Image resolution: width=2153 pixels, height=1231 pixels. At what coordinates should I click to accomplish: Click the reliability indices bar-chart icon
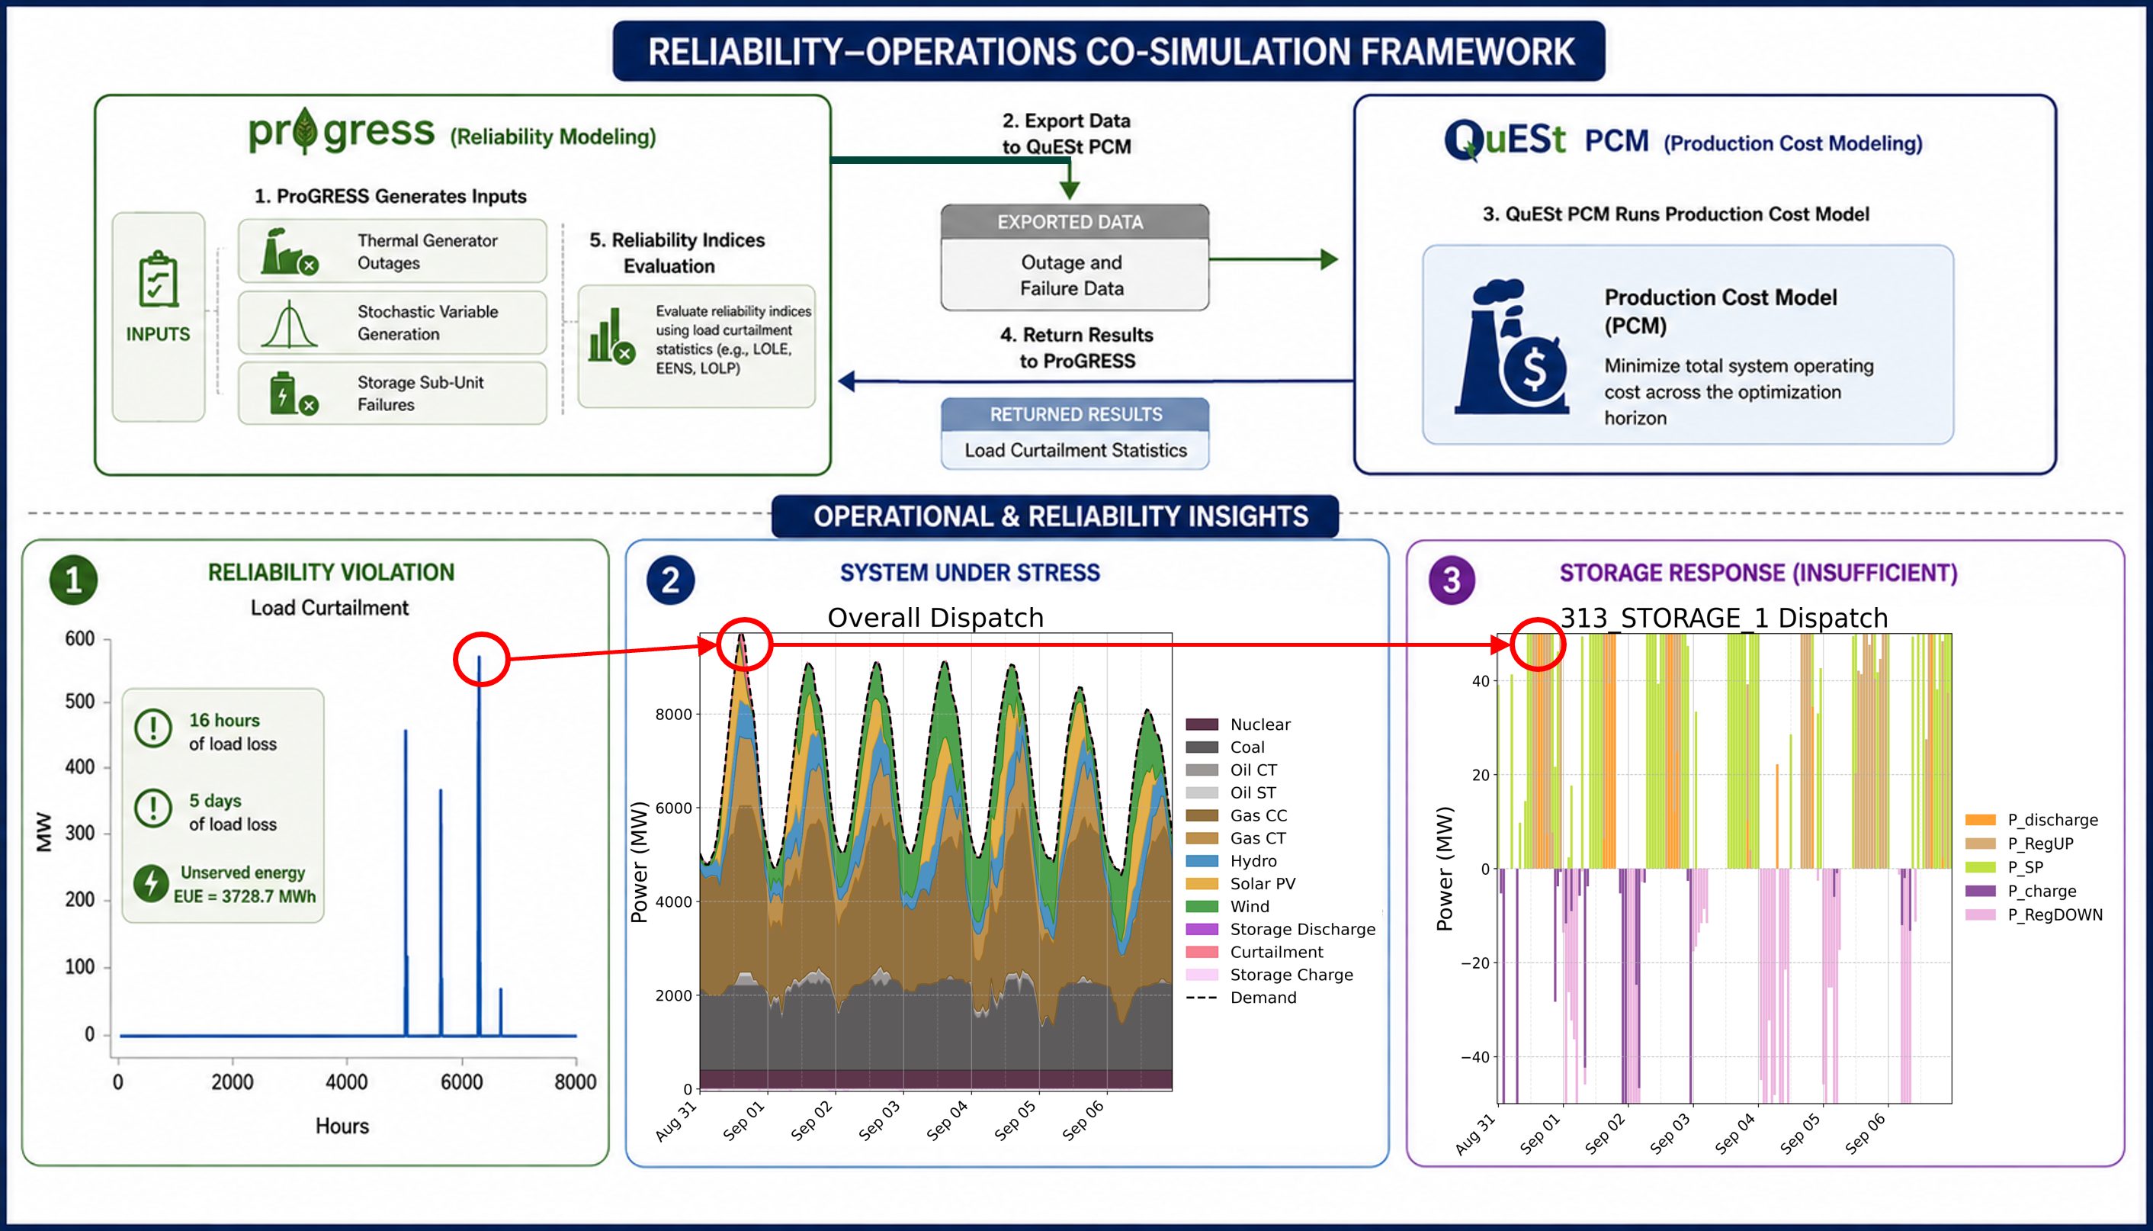point(611,336)
